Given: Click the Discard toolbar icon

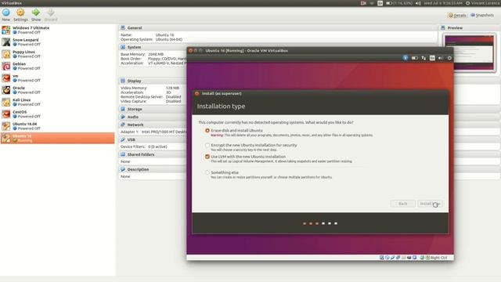Looking at the screenshot, I should [x=51, y=13].
